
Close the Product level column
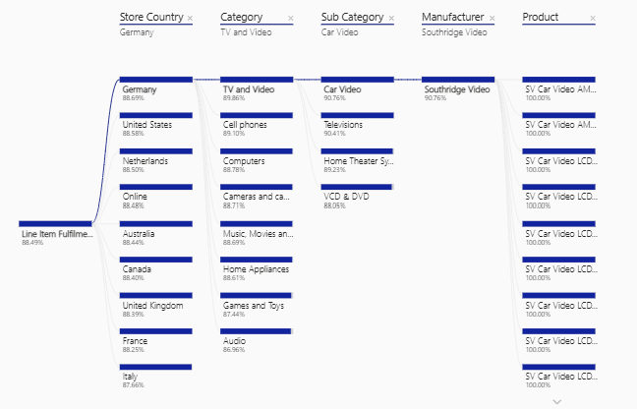tap(594, 19)
